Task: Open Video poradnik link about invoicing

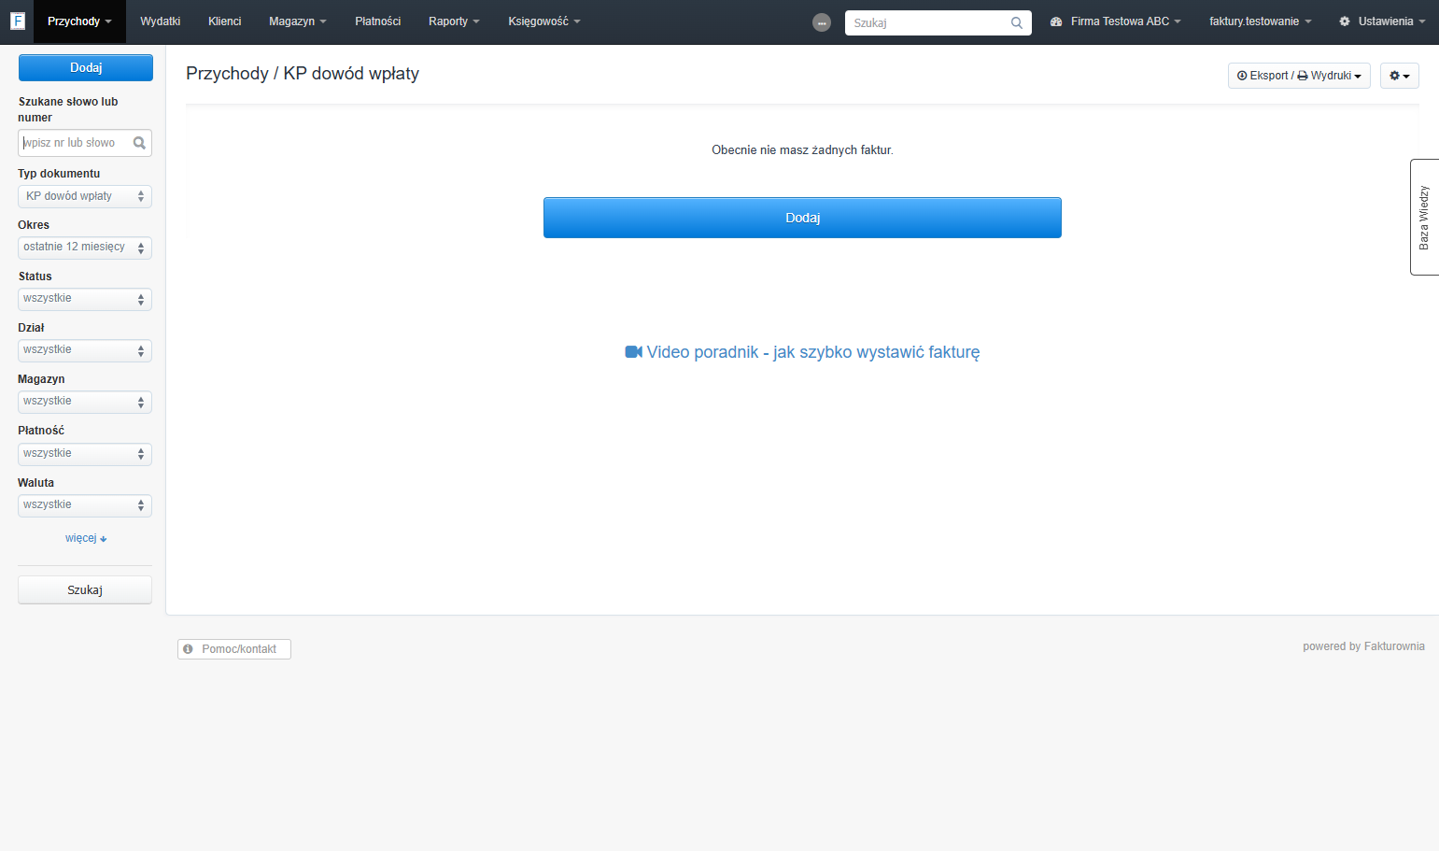Action: coord(802,352)
